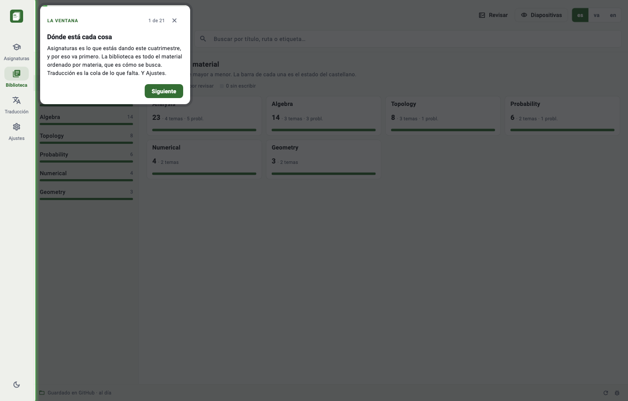Image resolution: width=628 pixels, height=401 pixels.
Task: Open the Asignaturas section
Action: [17, 51]
